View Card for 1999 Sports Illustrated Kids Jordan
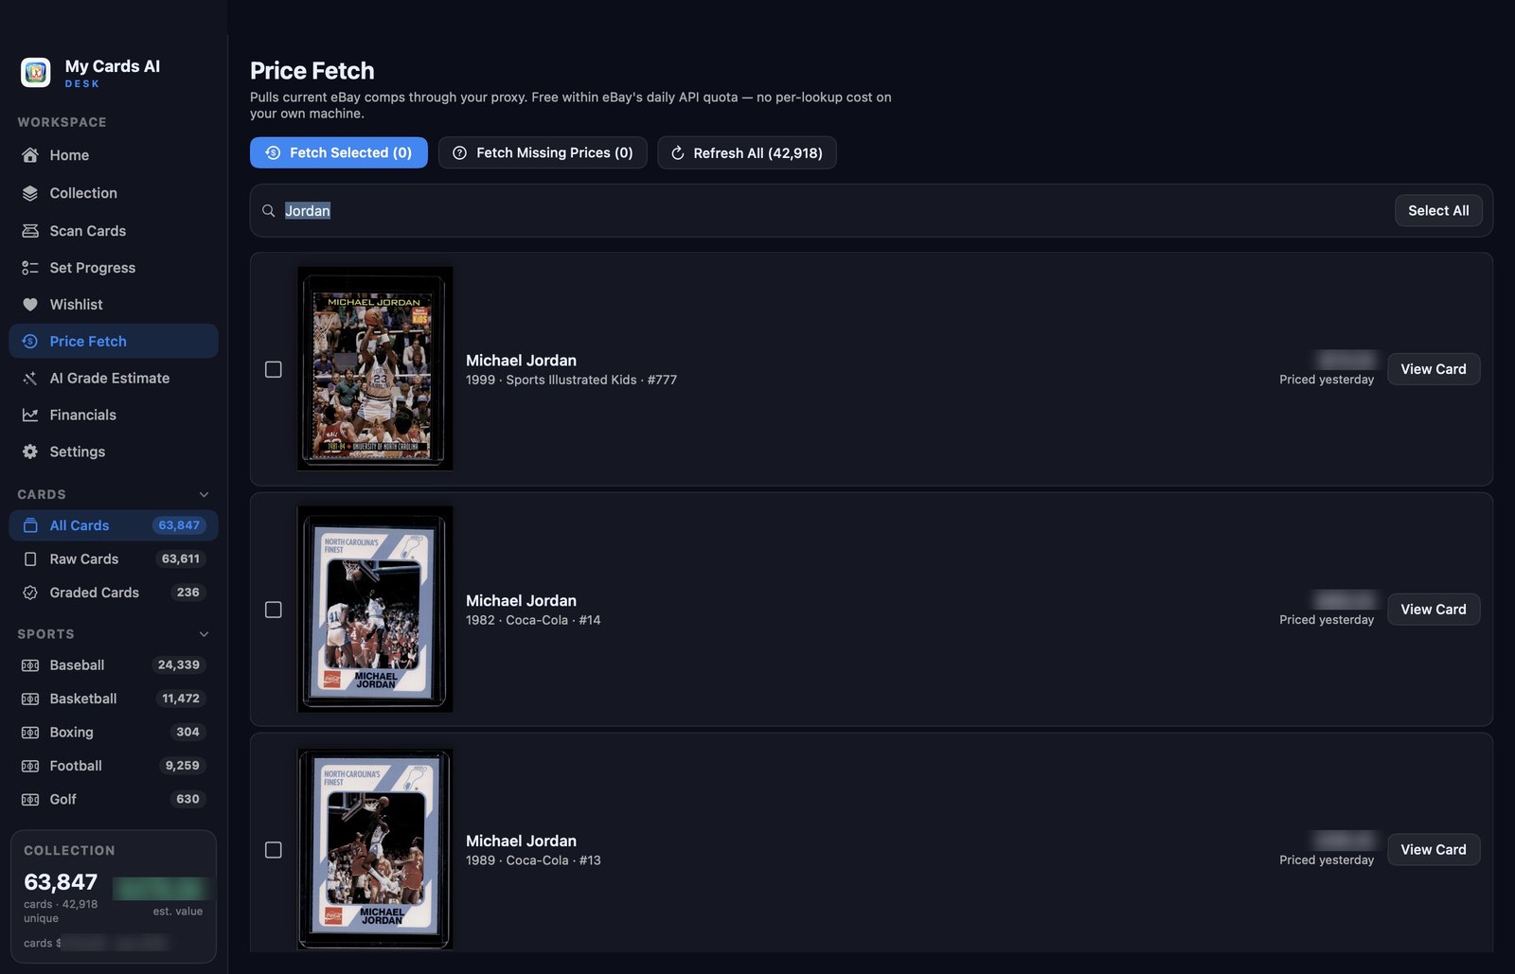Viewport: 1515px width, 974px height. click(1434, 369)
